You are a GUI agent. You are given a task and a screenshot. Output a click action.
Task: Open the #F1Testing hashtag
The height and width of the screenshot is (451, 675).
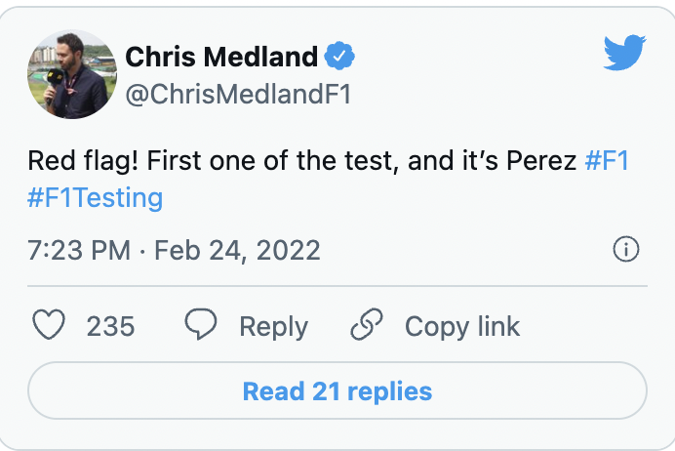coord(95,198)
